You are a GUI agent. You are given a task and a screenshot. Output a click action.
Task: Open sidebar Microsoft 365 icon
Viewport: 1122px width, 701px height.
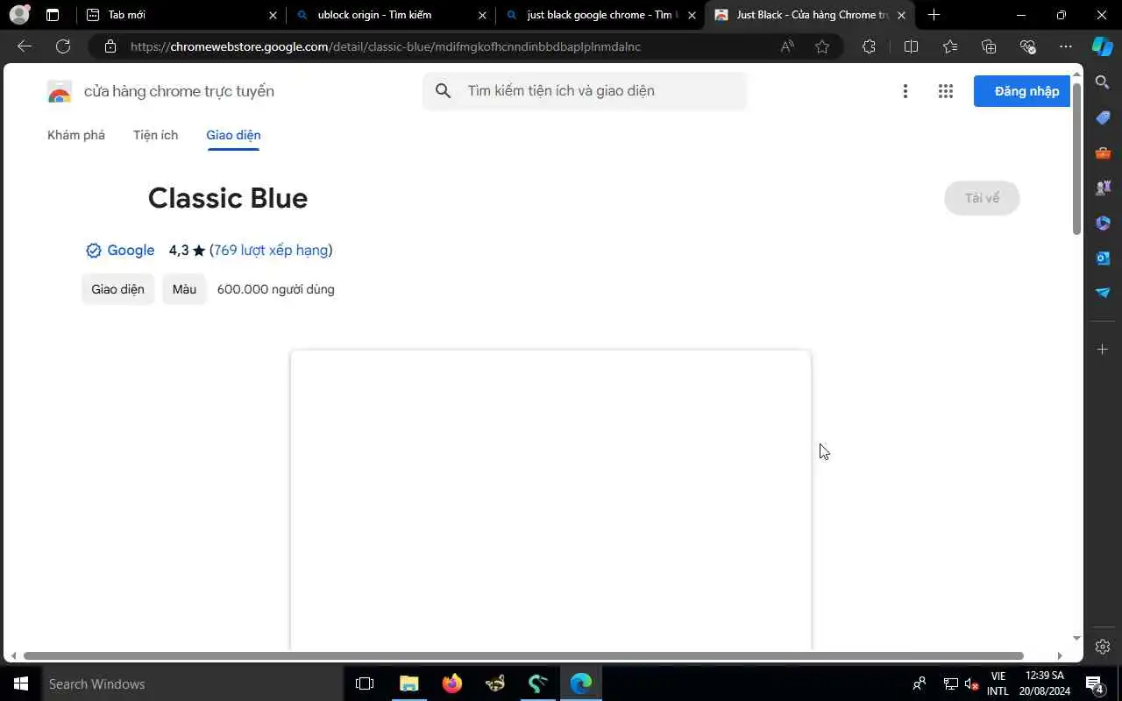tap(1103, 223)
